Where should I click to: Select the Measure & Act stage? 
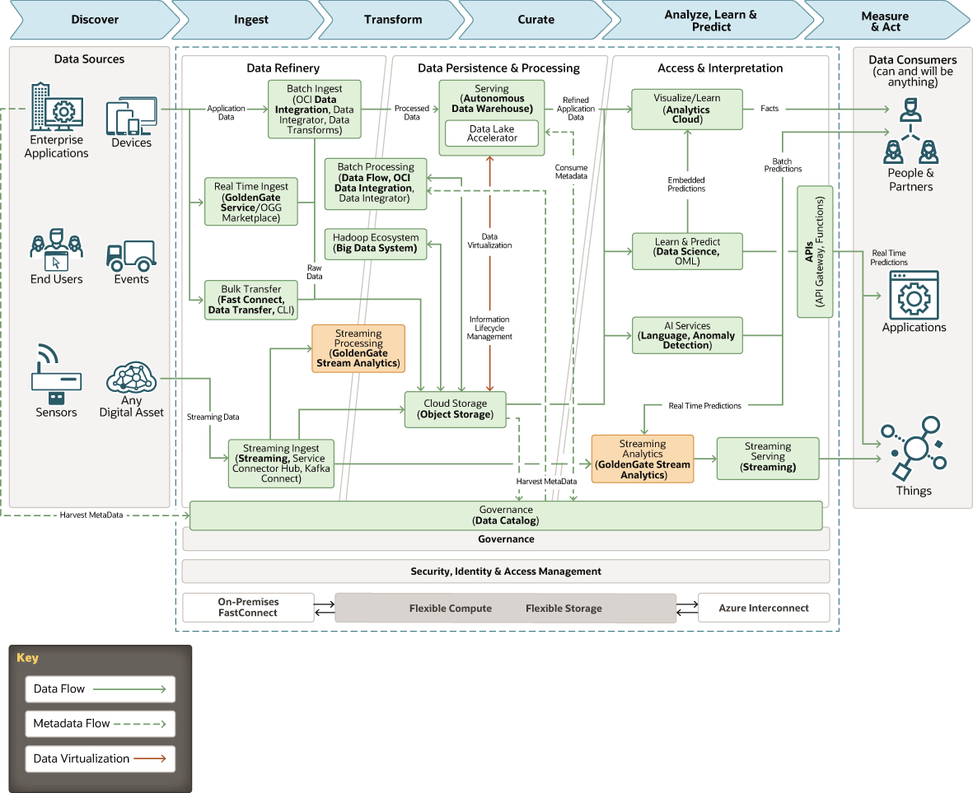click(887, 20)
